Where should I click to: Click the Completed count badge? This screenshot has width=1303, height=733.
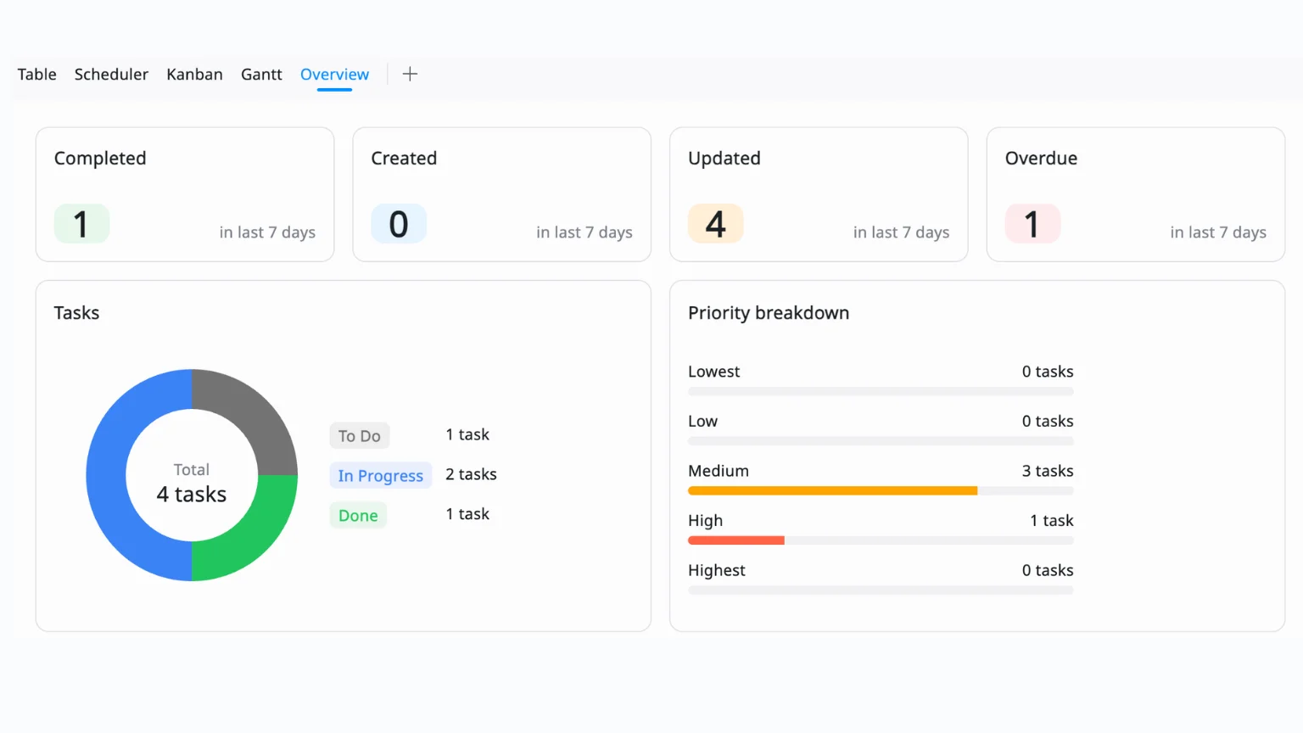81,224
